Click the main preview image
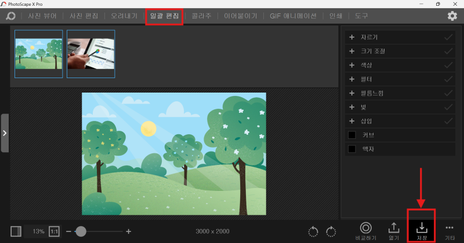Screen dimensions: 464x243 click(174, 154)
